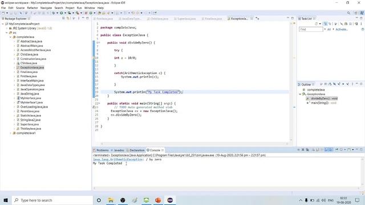Click the Eclipse icon in the taskbar
Viewport: 365px width, 205px height.
coord(170,200)
